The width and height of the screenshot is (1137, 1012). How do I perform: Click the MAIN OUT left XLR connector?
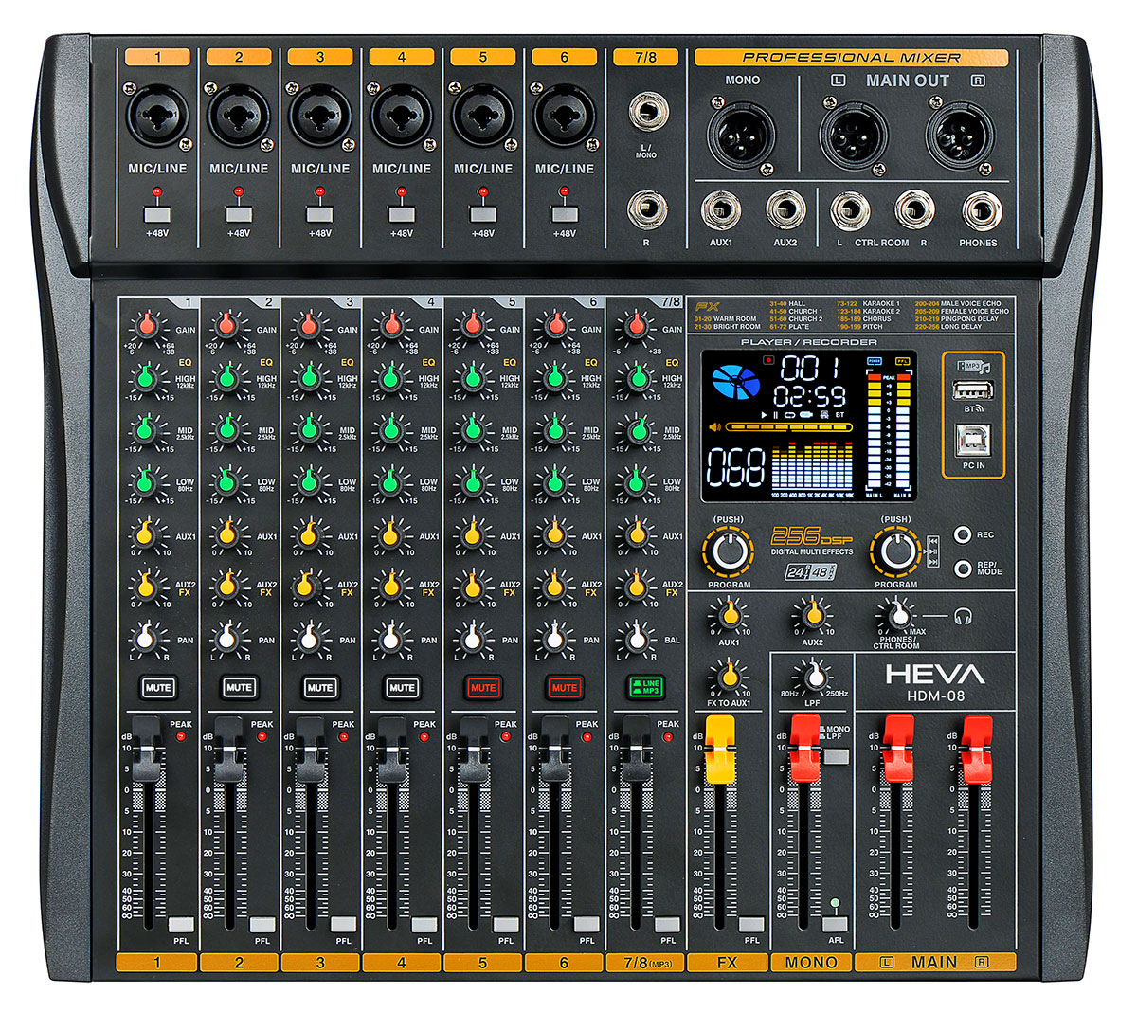[853, 136]
